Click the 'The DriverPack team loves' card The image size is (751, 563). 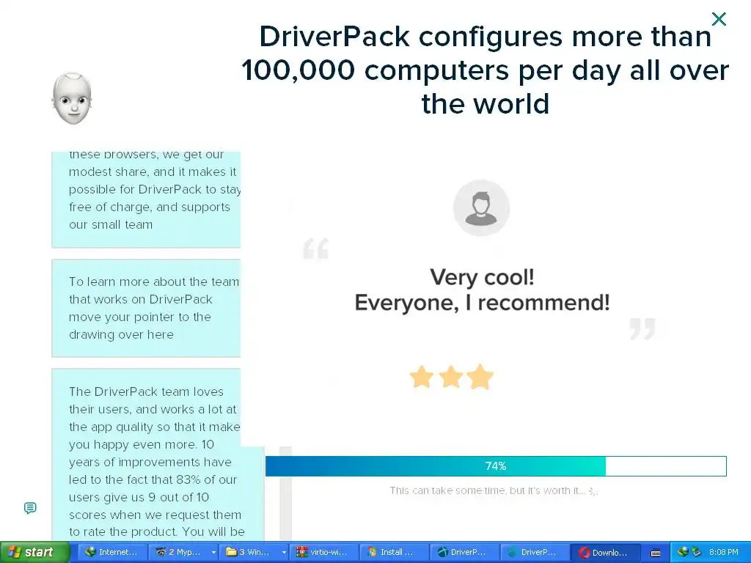[158, 454]
